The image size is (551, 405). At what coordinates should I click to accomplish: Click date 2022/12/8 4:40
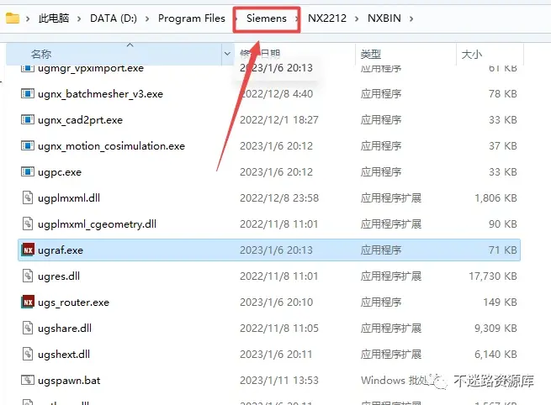pos(276,94)
